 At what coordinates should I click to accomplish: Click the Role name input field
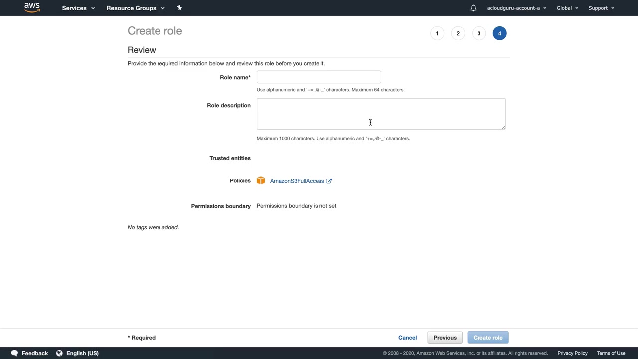point(319,77)
